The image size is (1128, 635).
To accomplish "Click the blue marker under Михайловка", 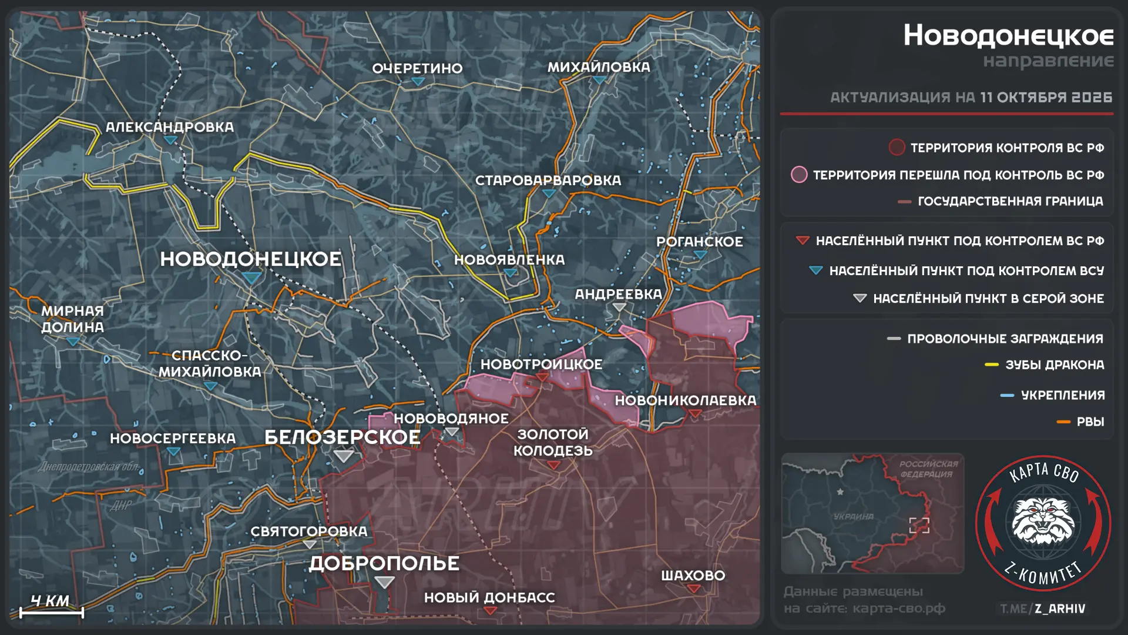I will [x=599, y=81].
